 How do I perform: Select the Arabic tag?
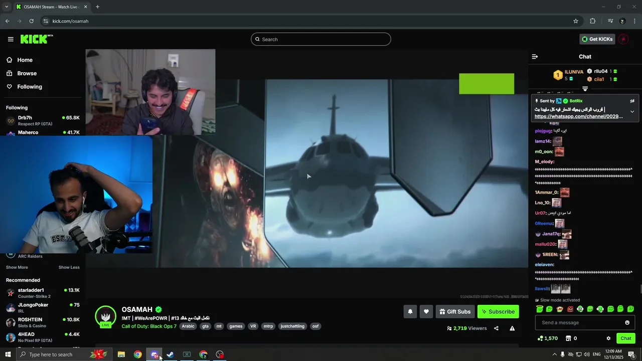(188, 326)
